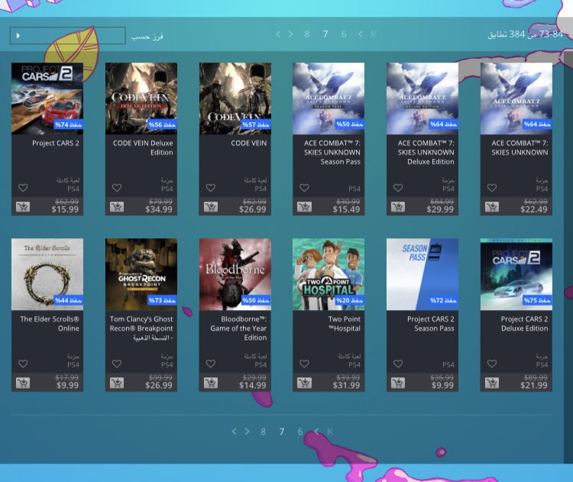Click the 73-84 of 384 results count

point(525,34)
